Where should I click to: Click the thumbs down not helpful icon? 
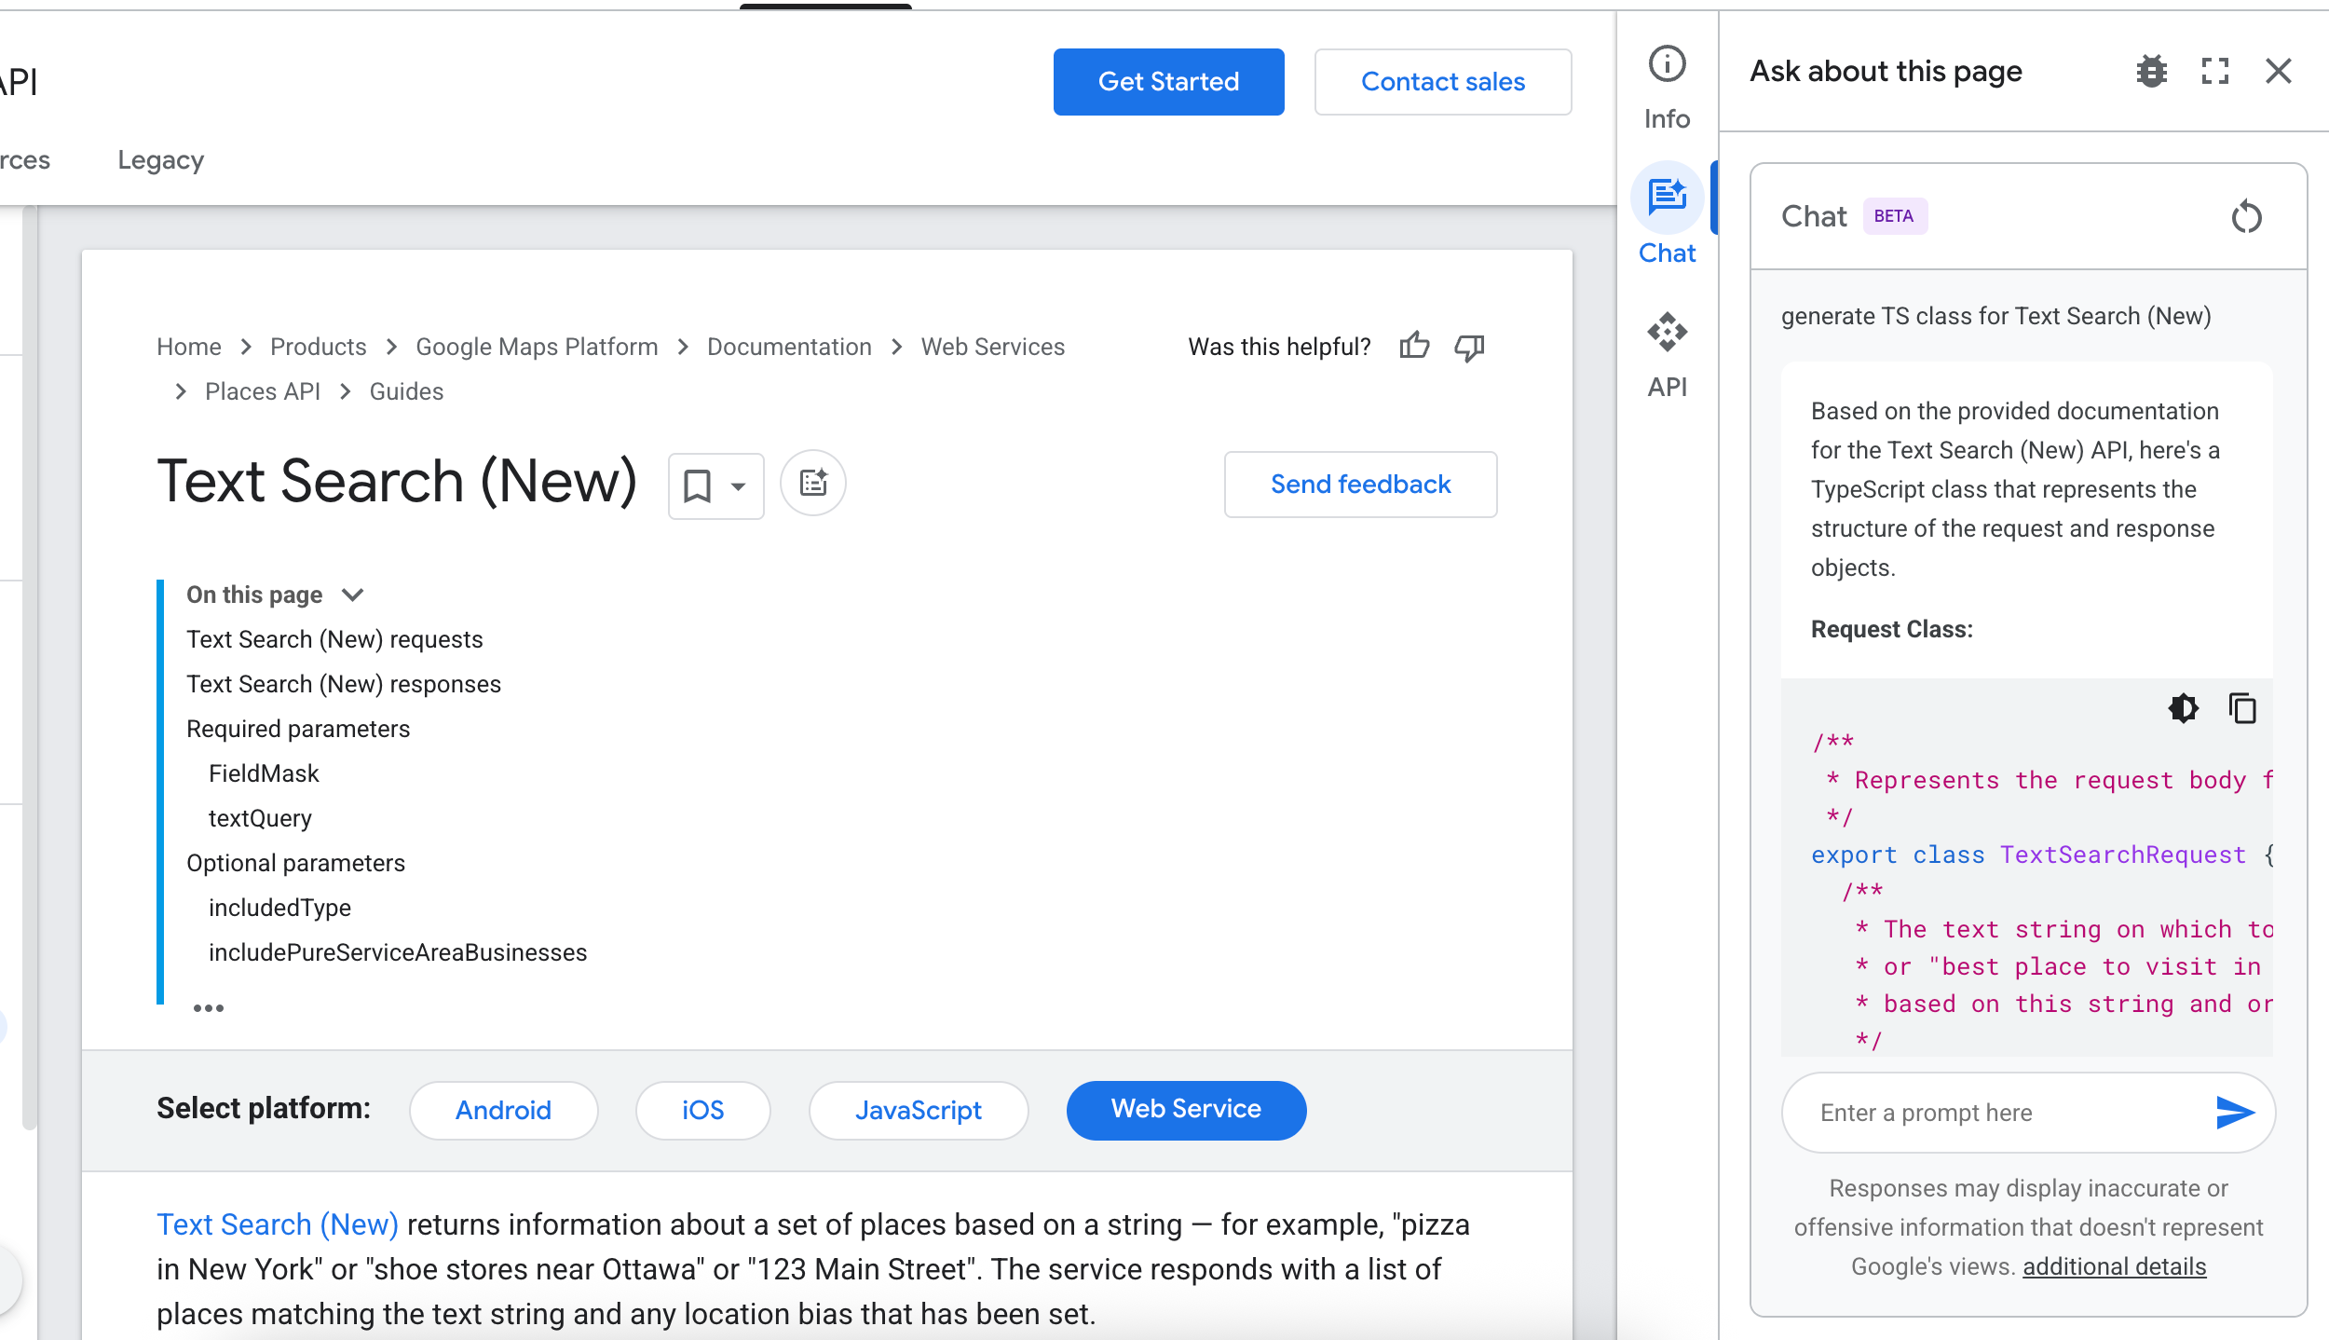pyautogui.click(x=1469, y=347)
